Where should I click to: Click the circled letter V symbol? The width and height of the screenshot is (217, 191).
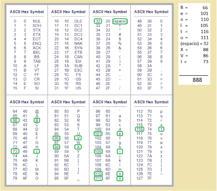[78, 138]
